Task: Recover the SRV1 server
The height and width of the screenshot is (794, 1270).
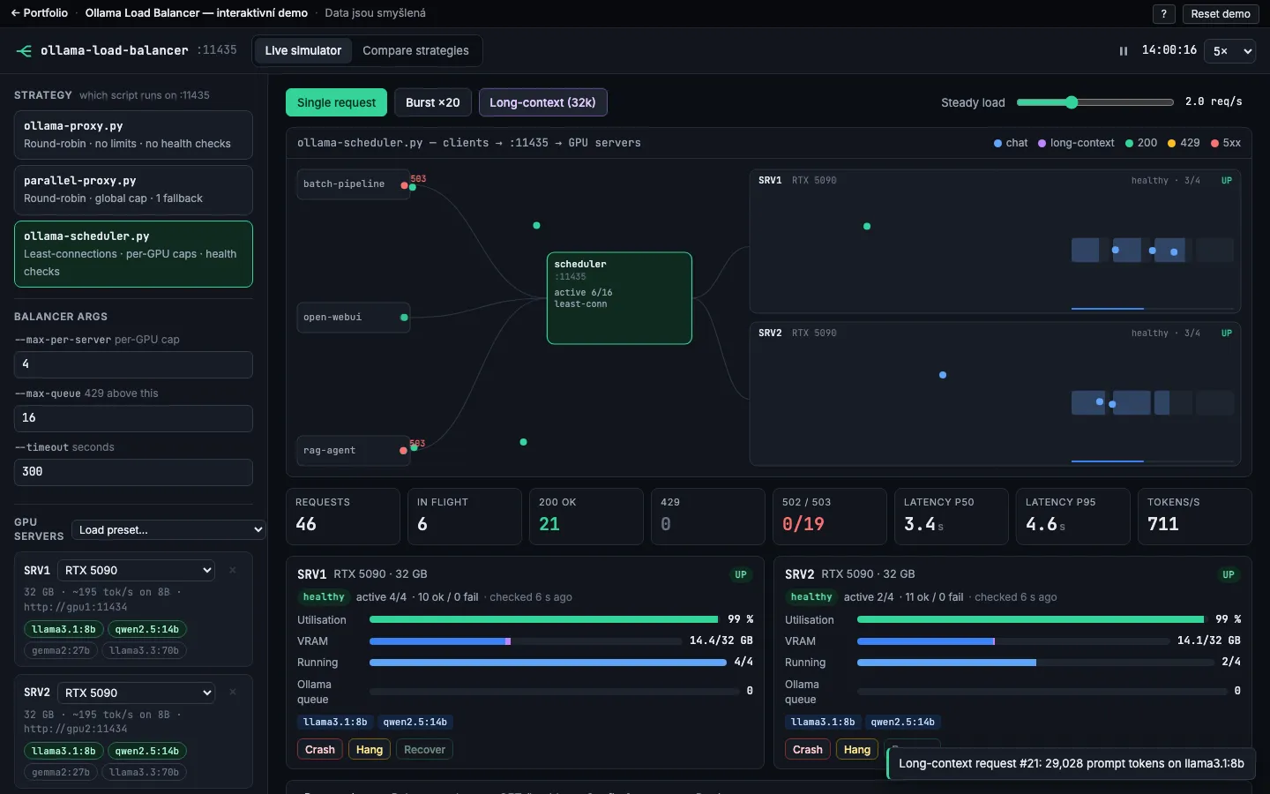Action: point(425,750)
